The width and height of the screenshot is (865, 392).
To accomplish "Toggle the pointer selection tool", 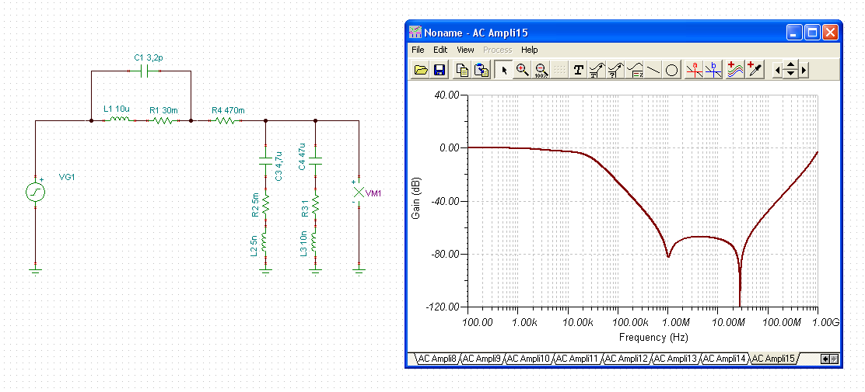I will pos(504,70).
